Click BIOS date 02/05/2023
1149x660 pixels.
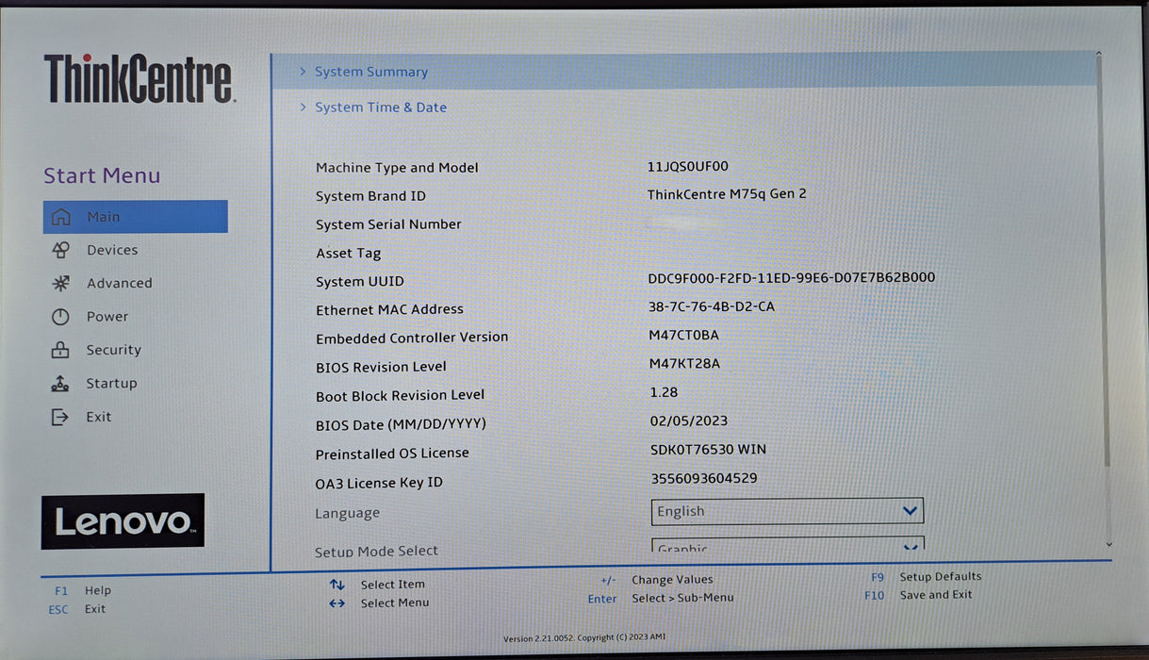689,421
